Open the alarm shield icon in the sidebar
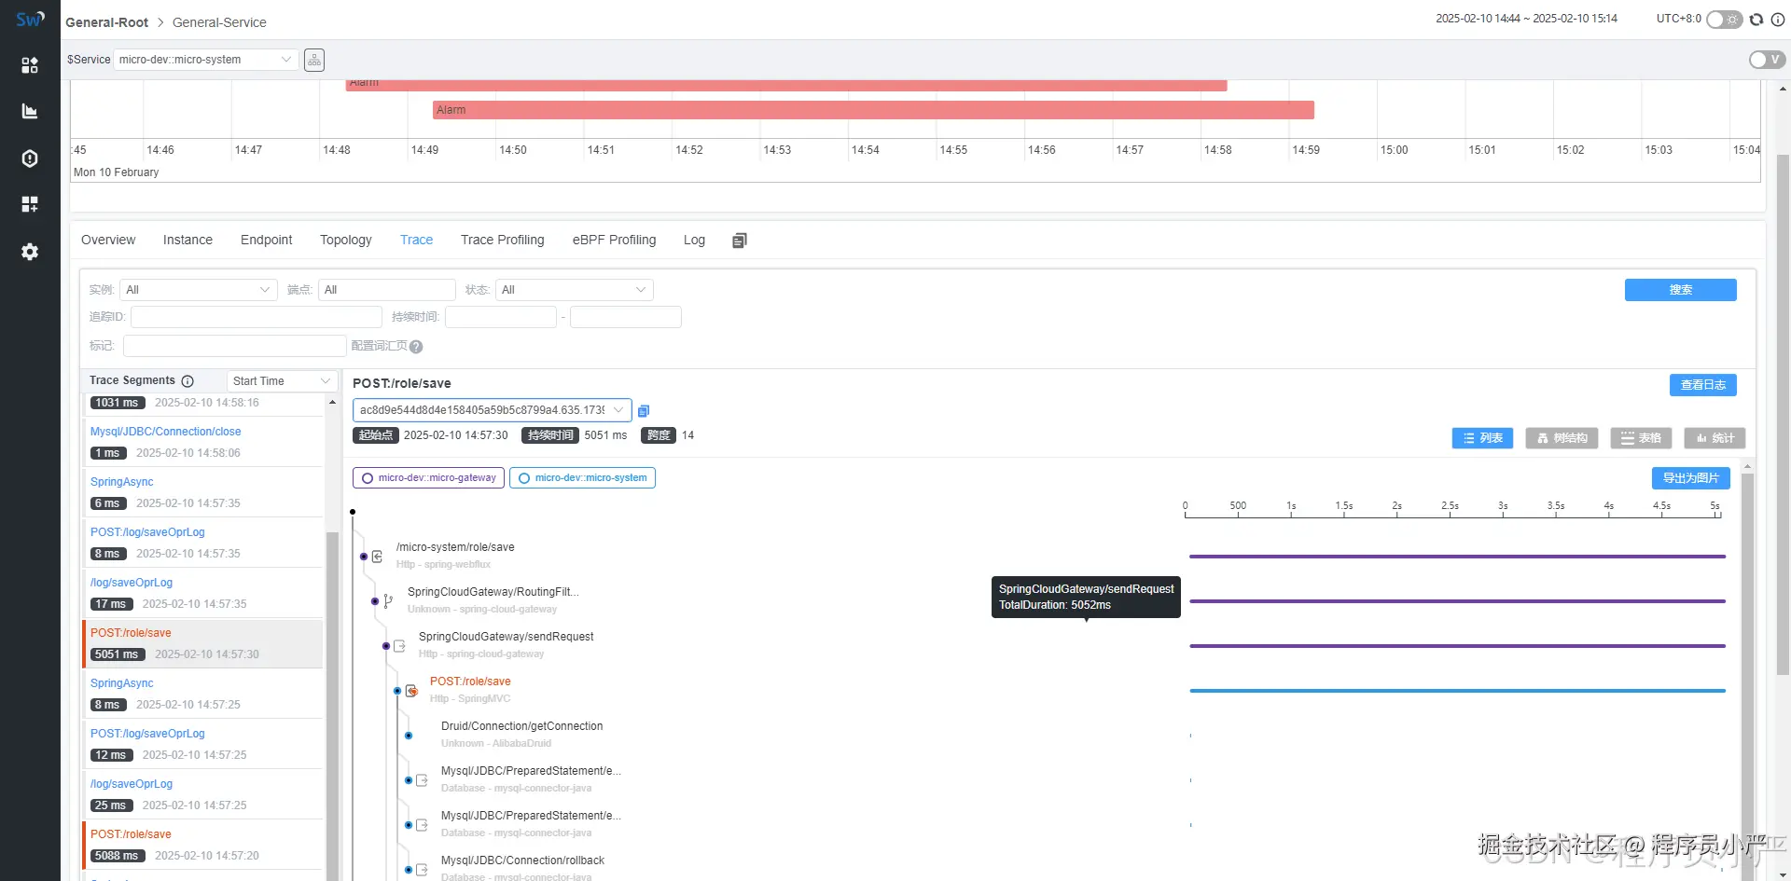 pos(30,158)
